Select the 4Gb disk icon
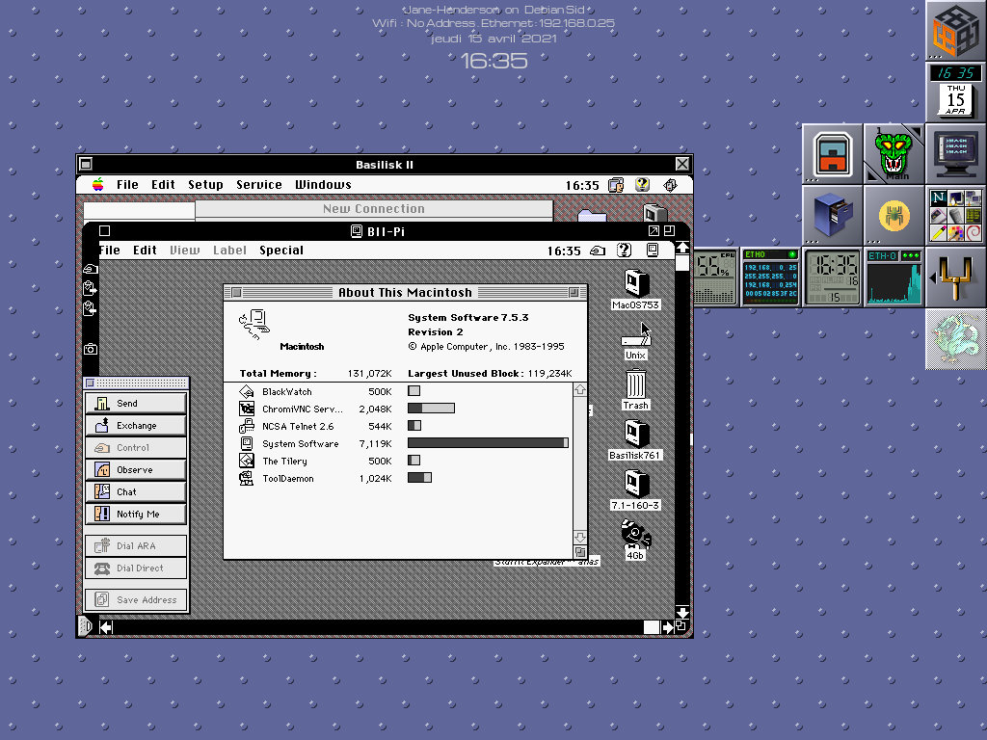Image resolution: width=987 pixels, height=740 pixels. tap(636, 534)
